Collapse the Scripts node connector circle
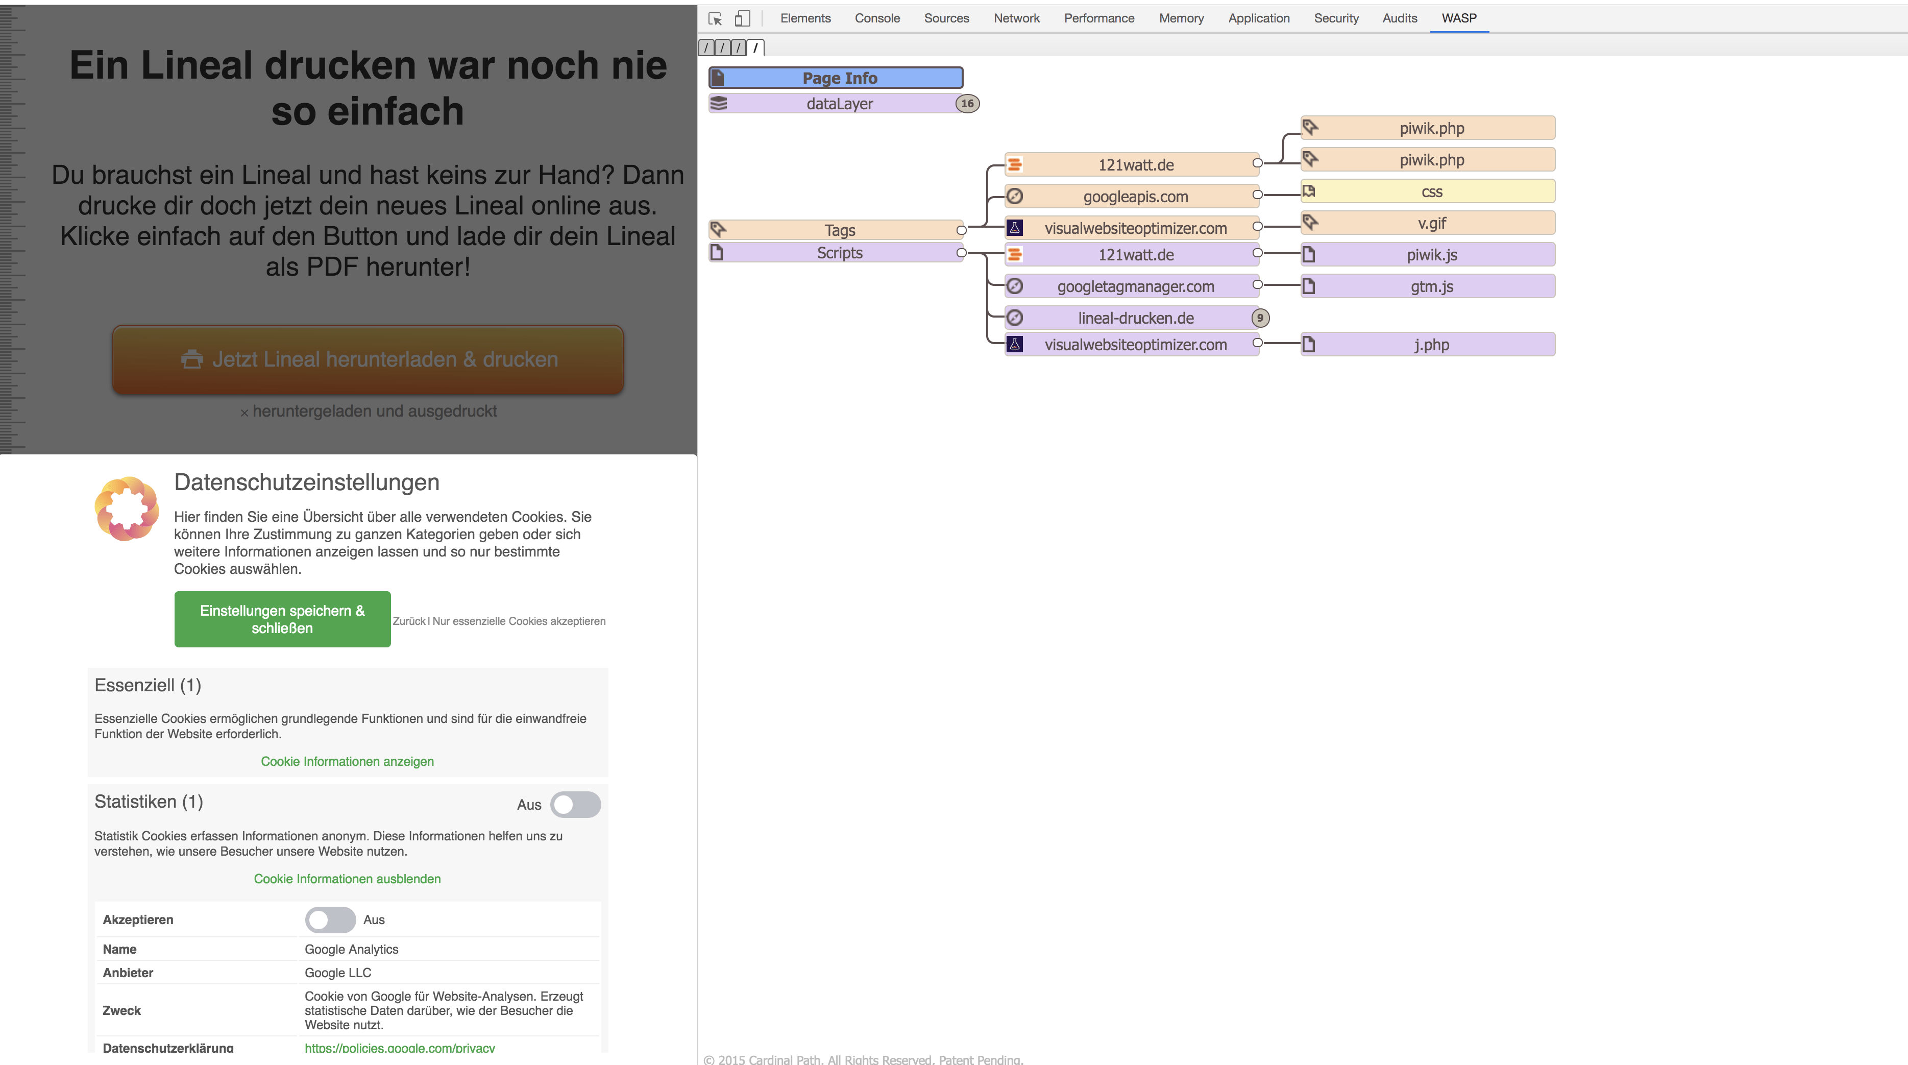This screenshot has width=1908, height=1065. (962, 253)
